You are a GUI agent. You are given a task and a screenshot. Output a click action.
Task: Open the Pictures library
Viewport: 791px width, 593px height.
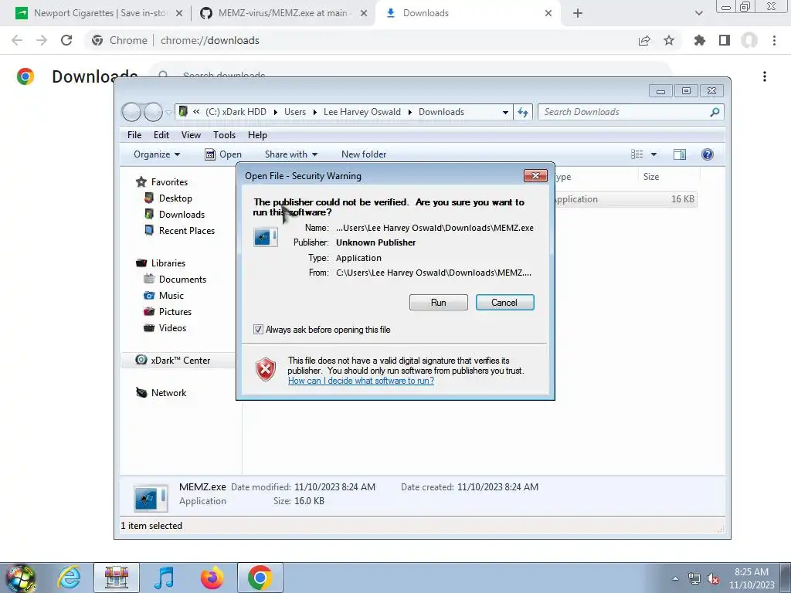[175, 312]
